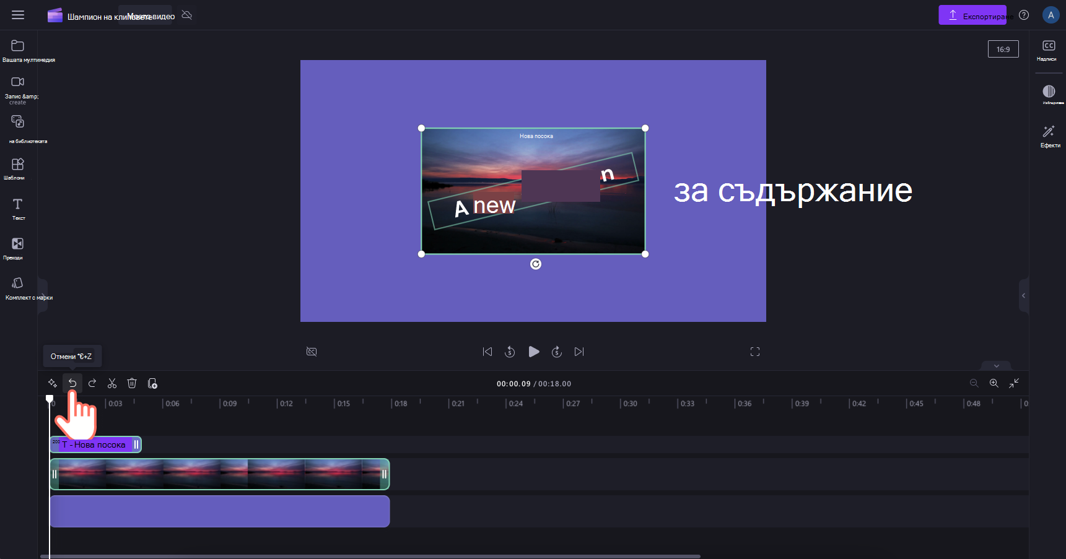Viewport: 1066px width, 559px height.
Task: Open the content library panel
Action: click(18, 128)
